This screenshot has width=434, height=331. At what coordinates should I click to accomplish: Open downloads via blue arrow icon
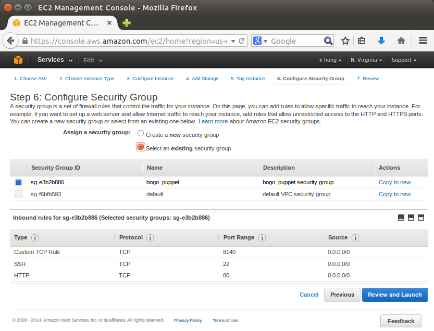coord(381,41)
